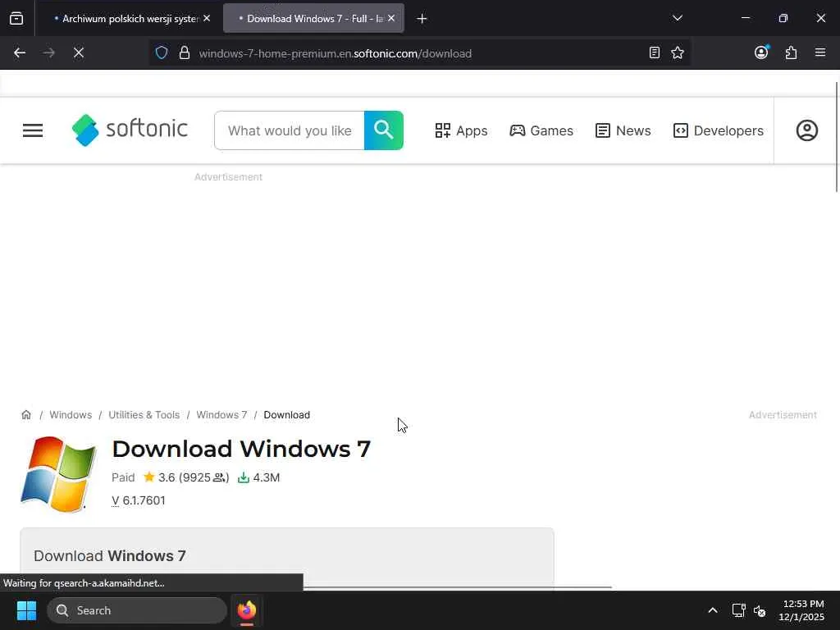Open the extensions panel
The image size is (840, 630).
click(792, 53)
